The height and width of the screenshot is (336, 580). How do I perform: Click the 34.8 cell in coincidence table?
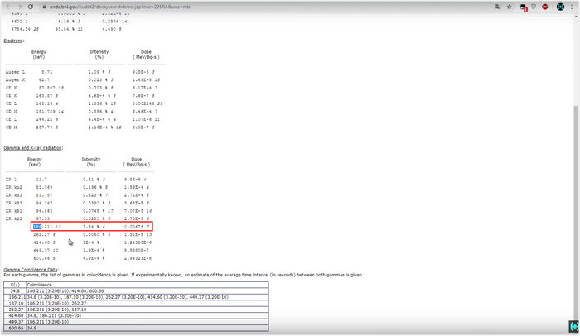(16, 290)
